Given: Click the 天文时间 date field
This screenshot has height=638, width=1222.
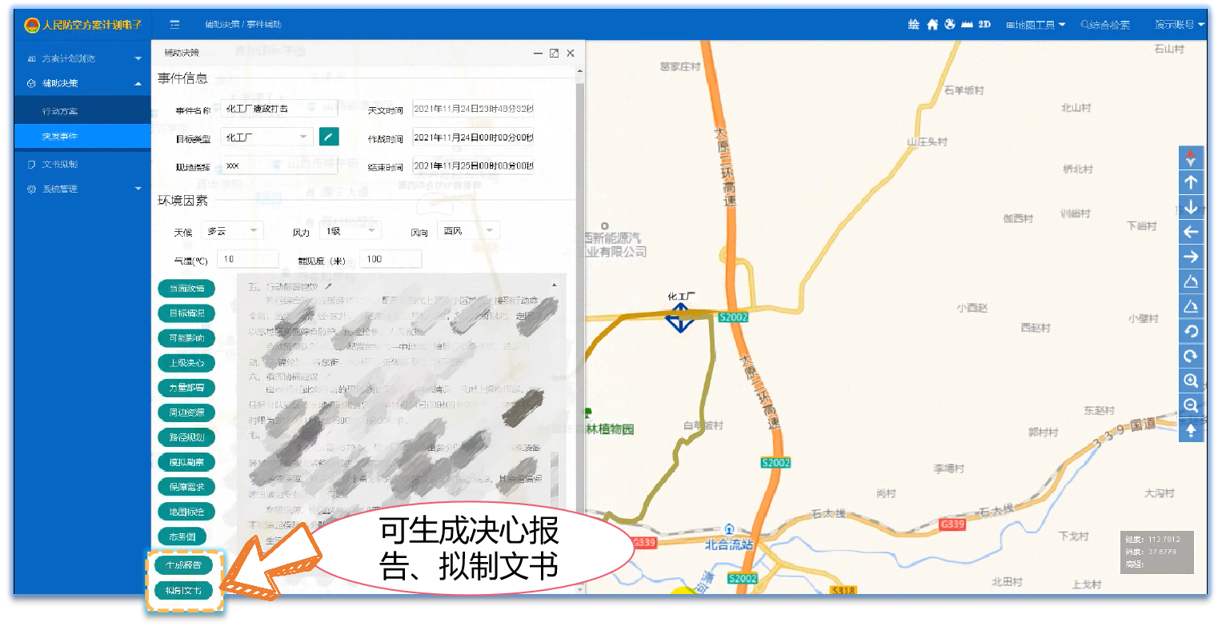Looking at the screenshot, I should pos(473,109).
